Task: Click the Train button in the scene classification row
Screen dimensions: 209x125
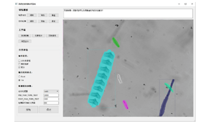Action: (31, 15)
